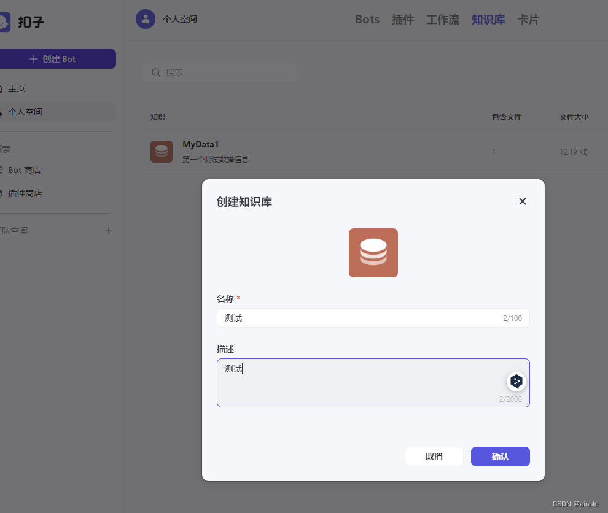Image resolution: width=608 pixels, height=513 pixels.
Task: Go to 主页 in sidebar
Action: (17, 88)
